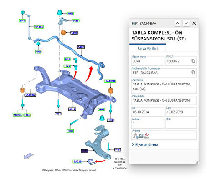Select the İlk date field 06.10.2014
This screenshot has height=179, width=206.
(148, 112)
